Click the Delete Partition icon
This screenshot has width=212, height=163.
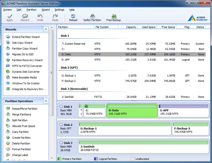pyautogui.click(x=8, y=143)
